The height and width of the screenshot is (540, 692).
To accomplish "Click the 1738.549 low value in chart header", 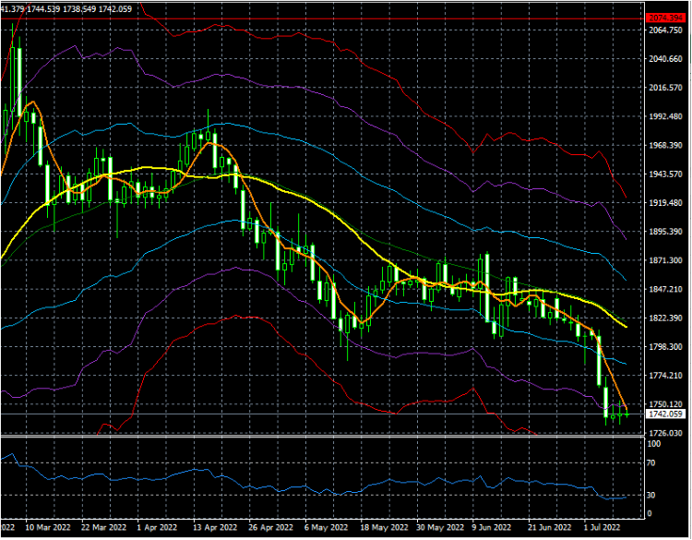I will coord(79,9).
